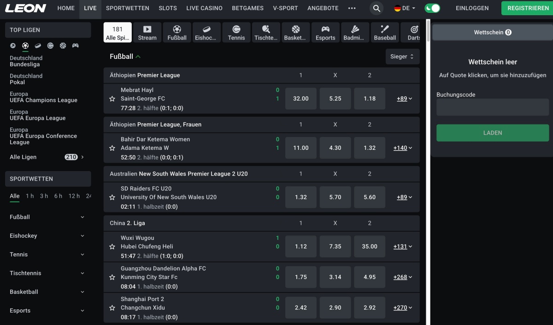553x325 pixels.
Task: Select the 12 h time filter tab
Action: click(x=74, y=196)
